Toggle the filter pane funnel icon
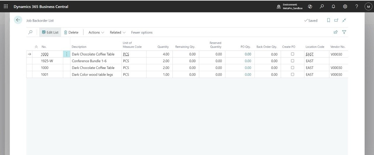This screenshot has width=374, height=155. click(344, 32)
